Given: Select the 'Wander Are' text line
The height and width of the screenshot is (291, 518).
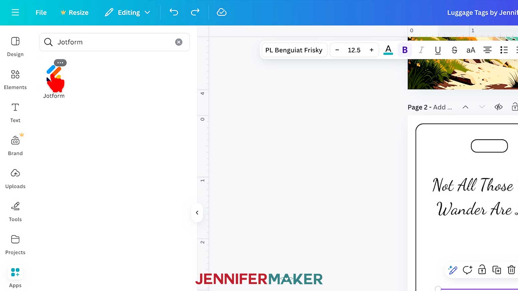Looking at the screenshot, I should tap(474, 209).
